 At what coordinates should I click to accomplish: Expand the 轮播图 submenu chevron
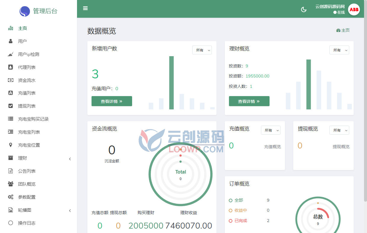tap(70, 211)
